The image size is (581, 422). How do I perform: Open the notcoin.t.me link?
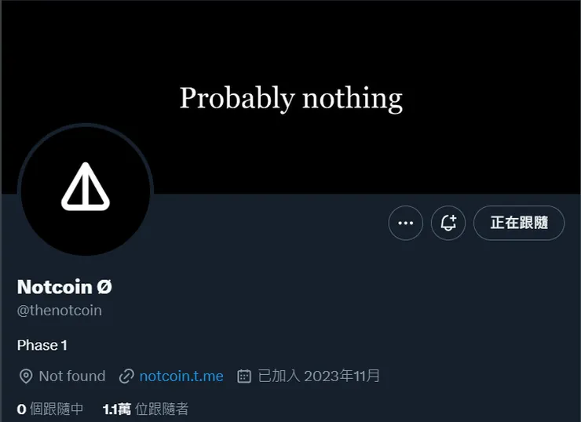click(x=181, y=377)
